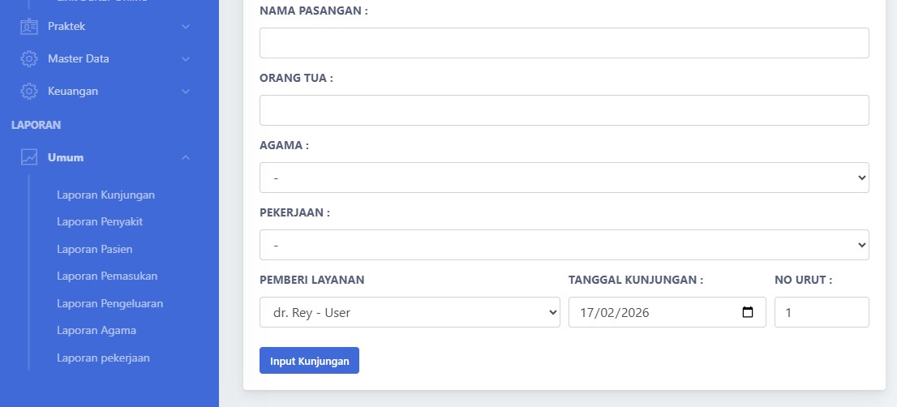
Task: Expand the Keuangan menu chevron
Action: tap(186, 92)
